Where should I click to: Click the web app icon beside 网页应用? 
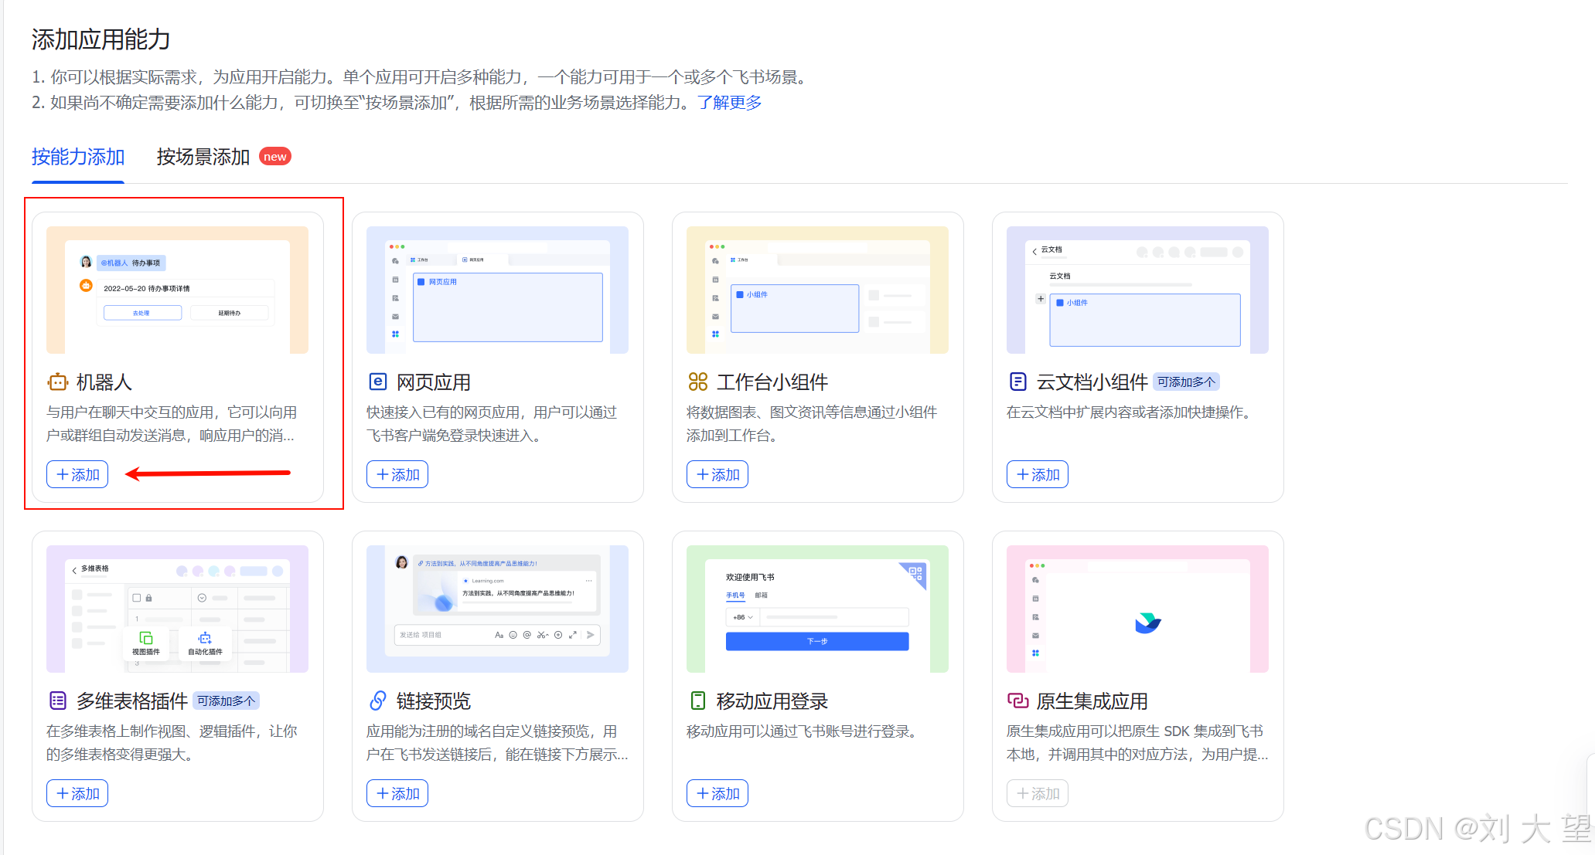click(x=377, y=382)
